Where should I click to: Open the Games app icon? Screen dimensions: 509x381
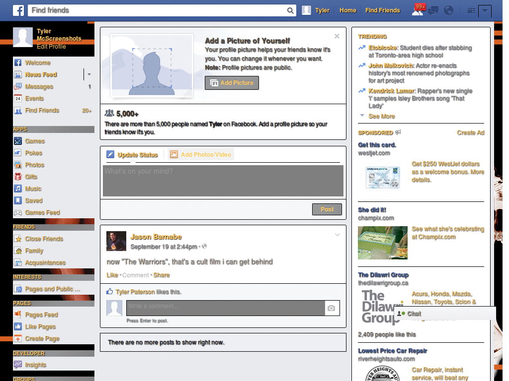(18, 141)
